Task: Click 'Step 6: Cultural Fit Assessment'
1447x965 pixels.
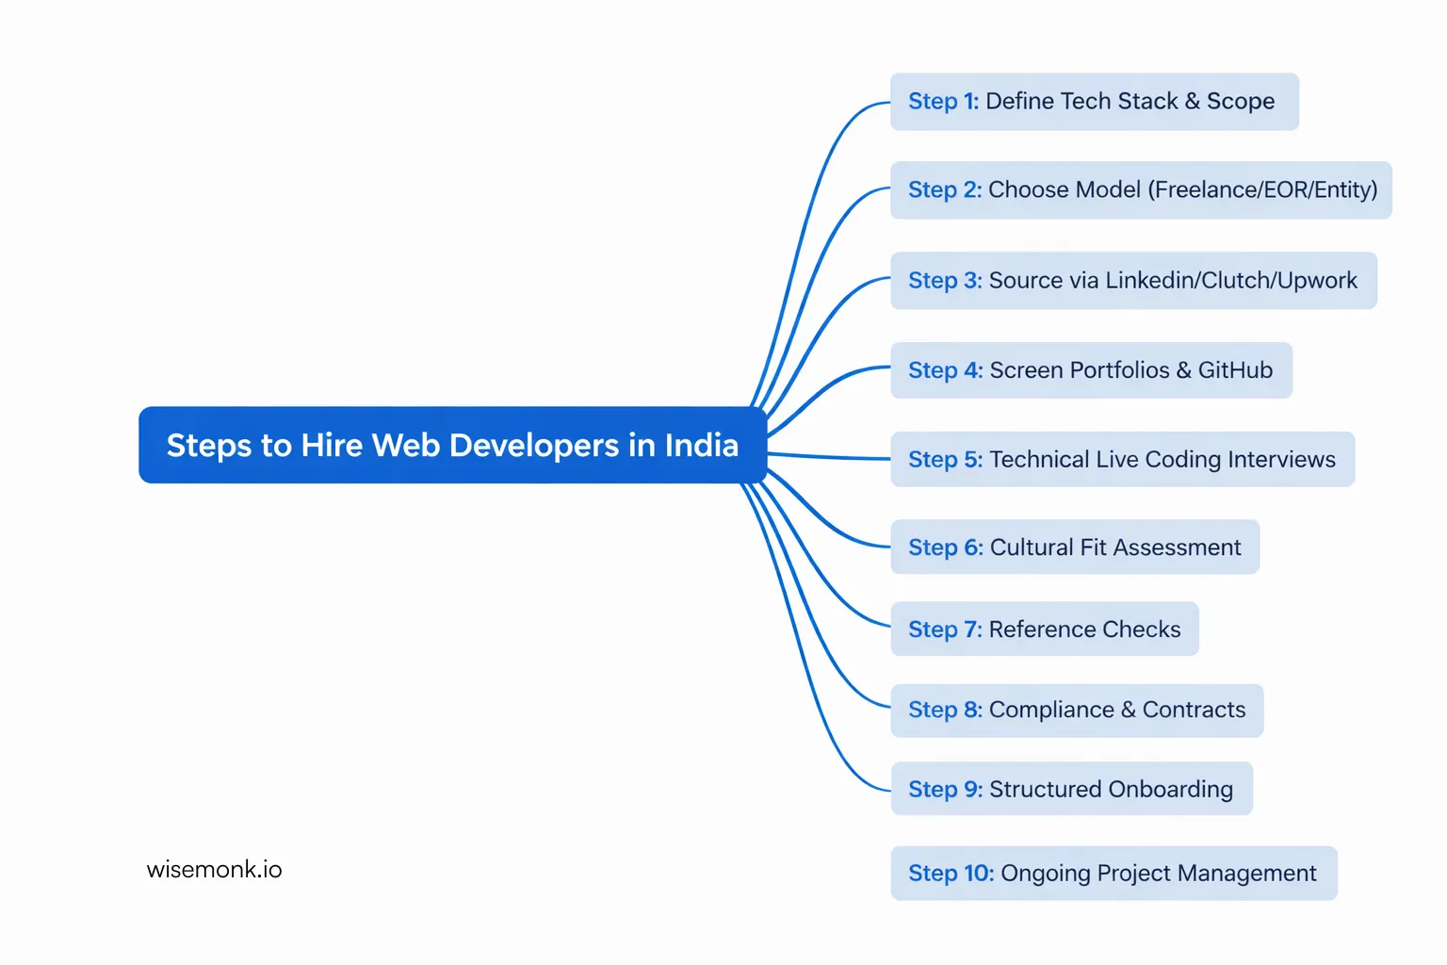Action: pyautogui.click(x=1075, y=548)
